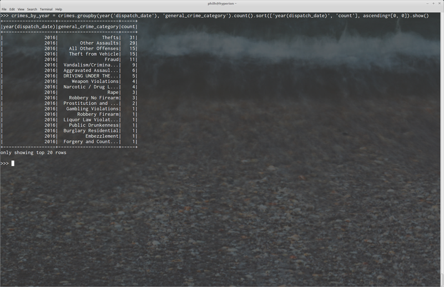Maximize the terminal window
The image size is (444, 287).
(x=433, y=3)
